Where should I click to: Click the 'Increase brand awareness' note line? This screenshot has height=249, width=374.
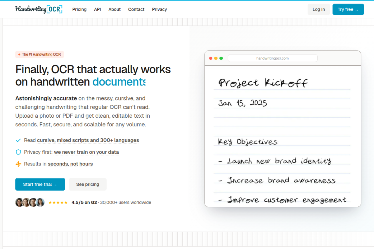tap(277, 180)
